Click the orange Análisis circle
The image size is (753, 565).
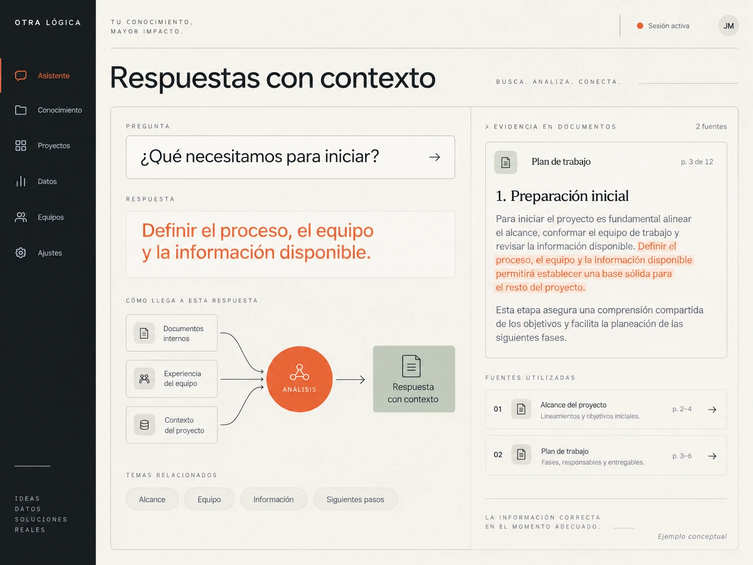point(300,379)
